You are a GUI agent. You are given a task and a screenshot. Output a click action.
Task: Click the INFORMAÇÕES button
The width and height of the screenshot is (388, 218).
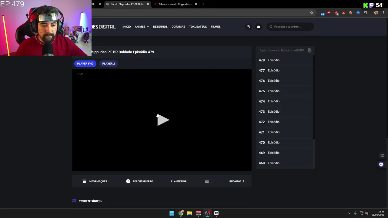(95, 181)
